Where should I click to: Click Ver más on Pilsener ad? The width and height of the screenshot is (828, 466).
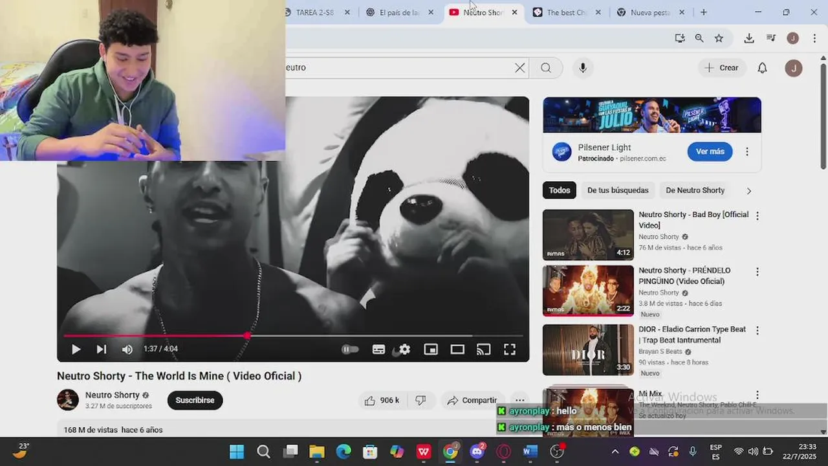(710, 151)
